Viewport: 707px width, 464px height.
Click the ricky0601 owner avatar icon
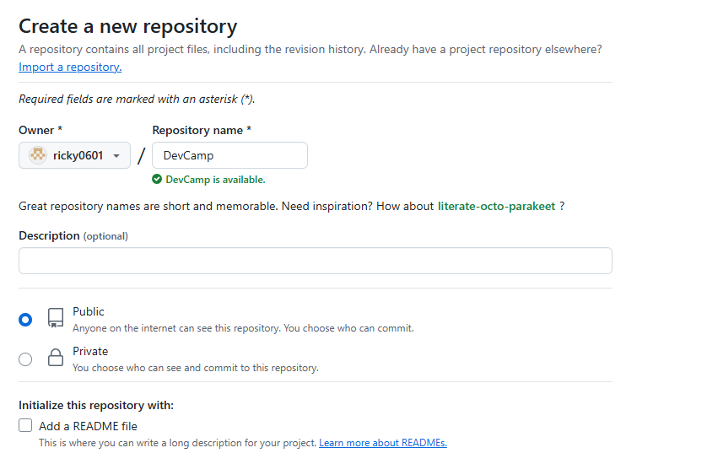[x=37, y=155]
